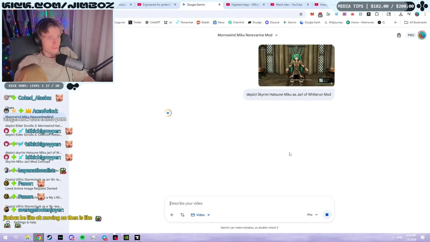The image size is (430, 242).
Task: Open Chrome downloads from the toolbar
Action: tap(401, 14)
